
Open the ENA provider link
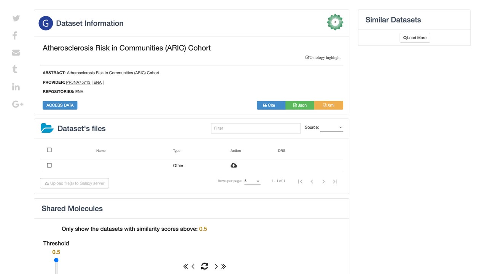98,82
